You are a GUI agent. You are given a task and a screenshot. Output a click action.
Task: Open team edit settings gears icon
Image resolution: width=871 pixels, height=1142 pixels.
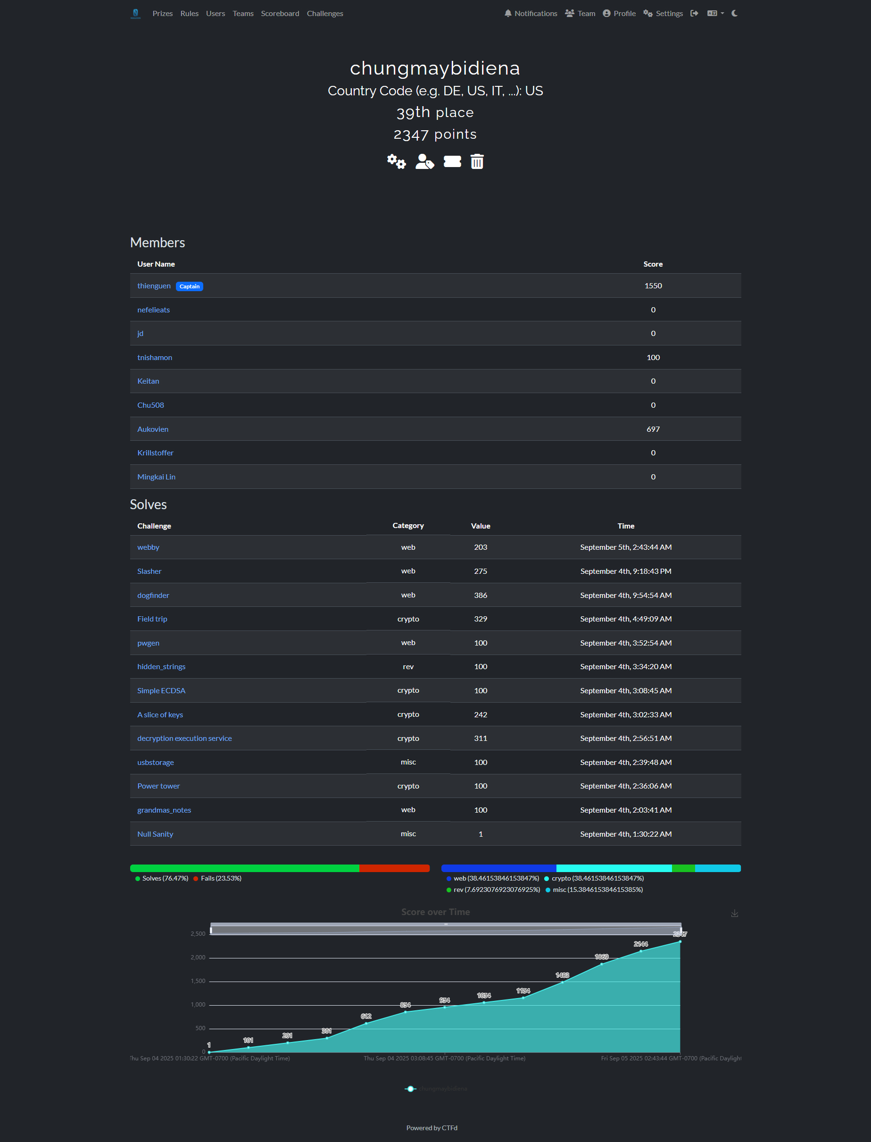[397, 162]
